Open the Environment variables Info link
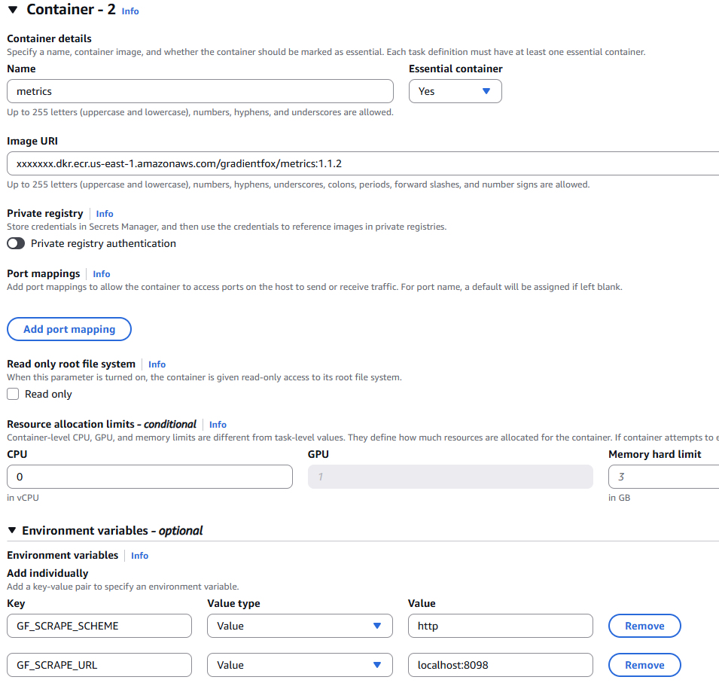This screenshot has width=719, height=683. click(x=139, y=556)
